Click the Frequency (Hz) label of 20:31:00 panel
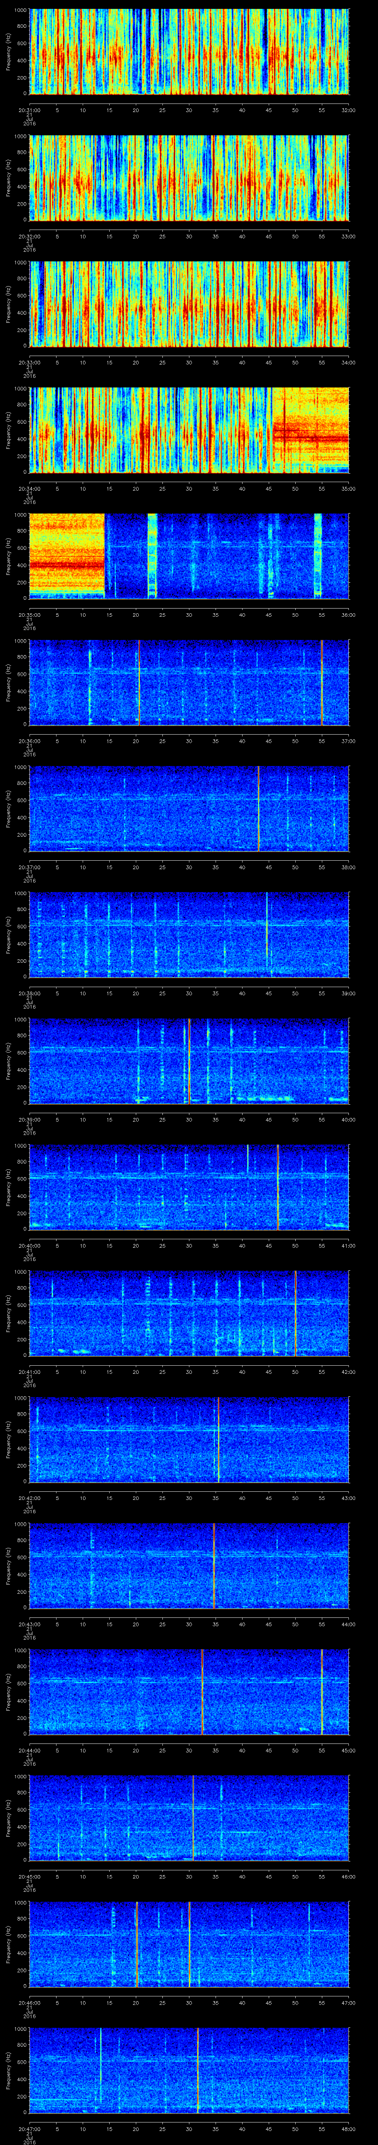This screenshot has width=378, height=2145. (8, 52)
